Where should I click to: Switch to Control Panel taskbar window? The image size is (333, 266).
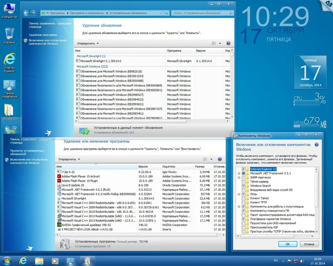70,261
